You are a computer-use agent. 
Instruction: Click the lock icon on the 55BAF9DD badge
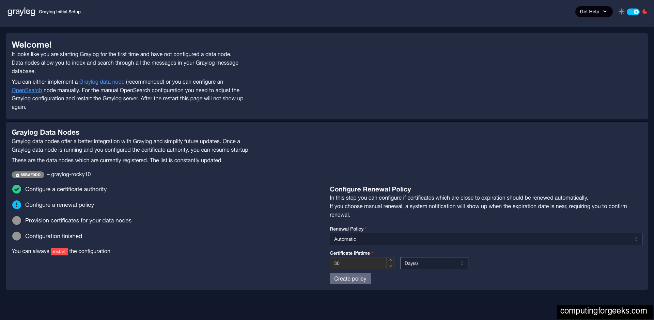pos(17,175)
